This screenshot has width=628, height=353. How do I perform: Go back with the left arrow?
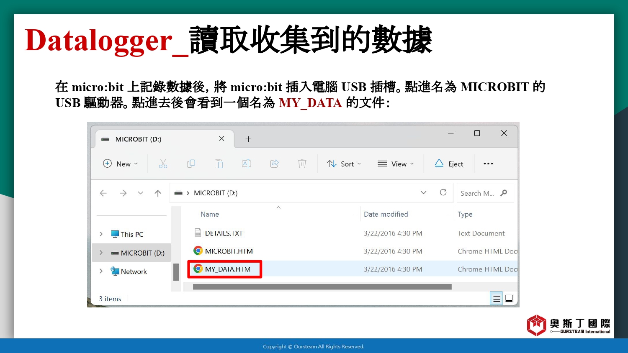(103, 193)
